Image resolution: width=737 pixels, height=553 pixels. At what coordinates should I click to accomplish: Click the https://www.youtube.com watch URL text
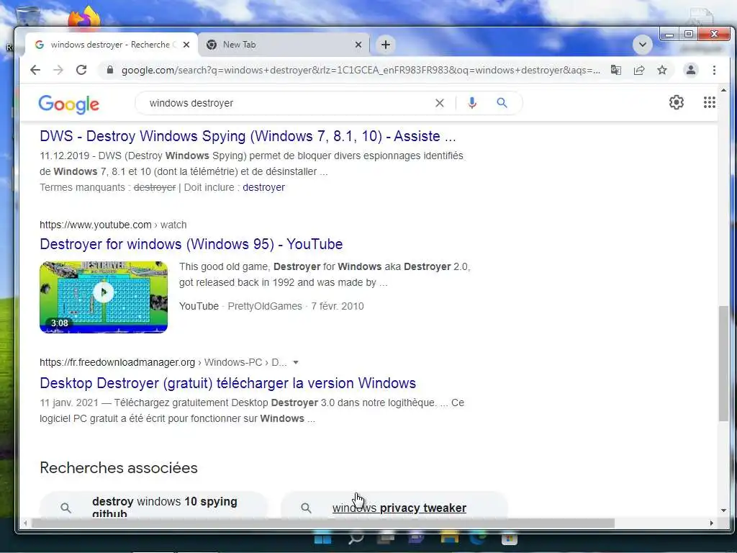pyautogui.click(x=113, y=225)
